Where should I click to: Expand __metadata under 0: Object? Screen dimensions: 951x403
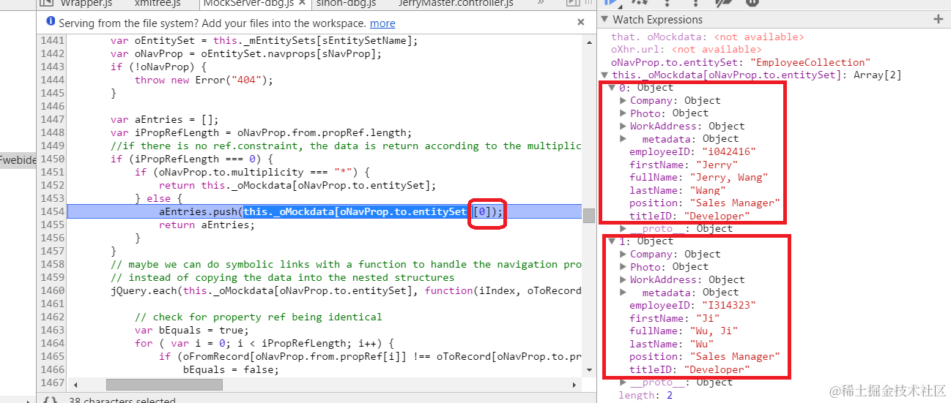tap(623, 139)
